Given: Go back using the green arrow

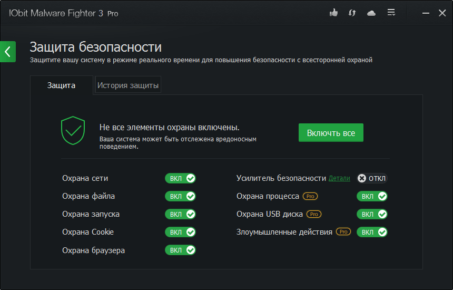Looking at the screenshot, I should [x=7, y=51].
